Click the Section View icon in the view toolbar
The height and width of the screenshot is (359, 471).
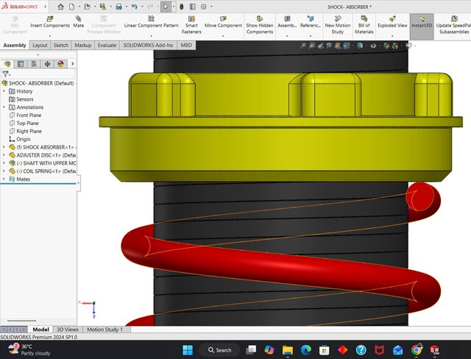(x=329, y=46)
